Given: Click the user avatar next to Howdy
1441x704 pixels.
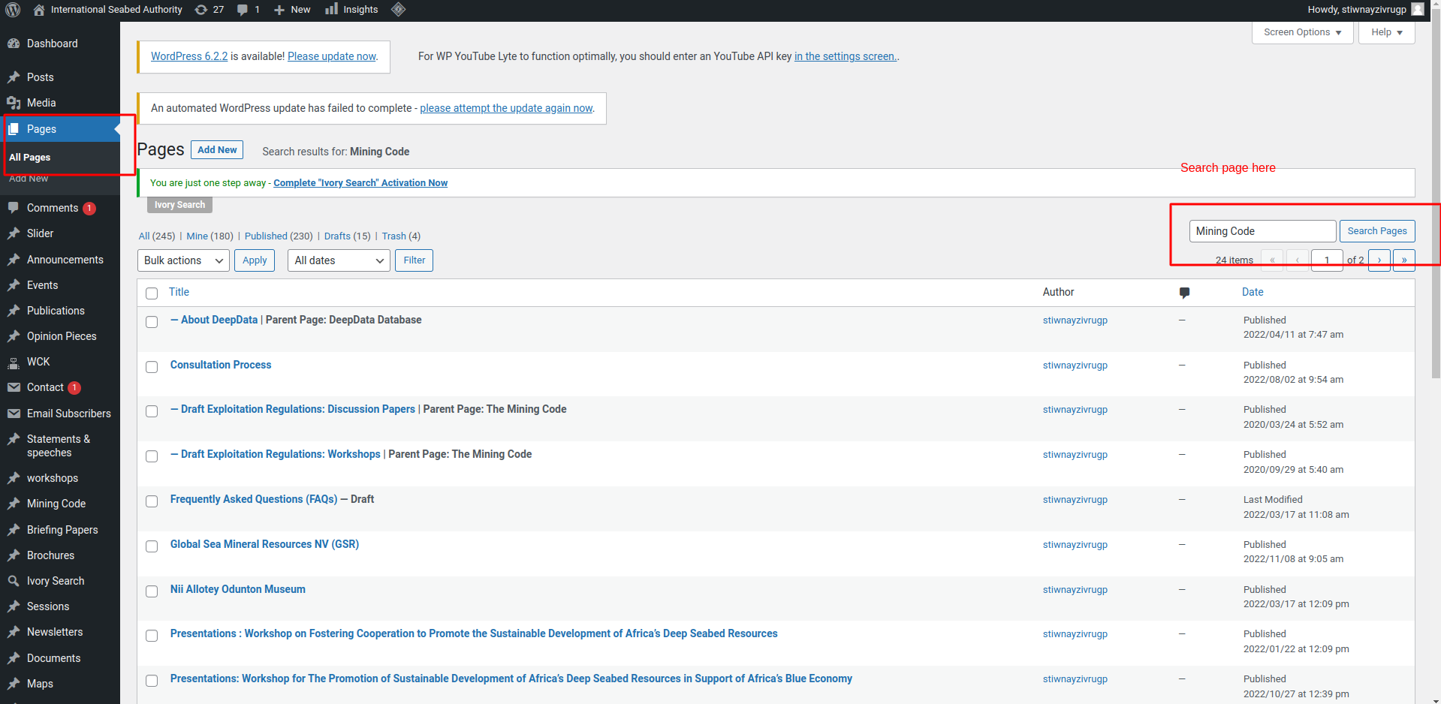Looking at the screenshot, I should click(x=1418, y=9).
